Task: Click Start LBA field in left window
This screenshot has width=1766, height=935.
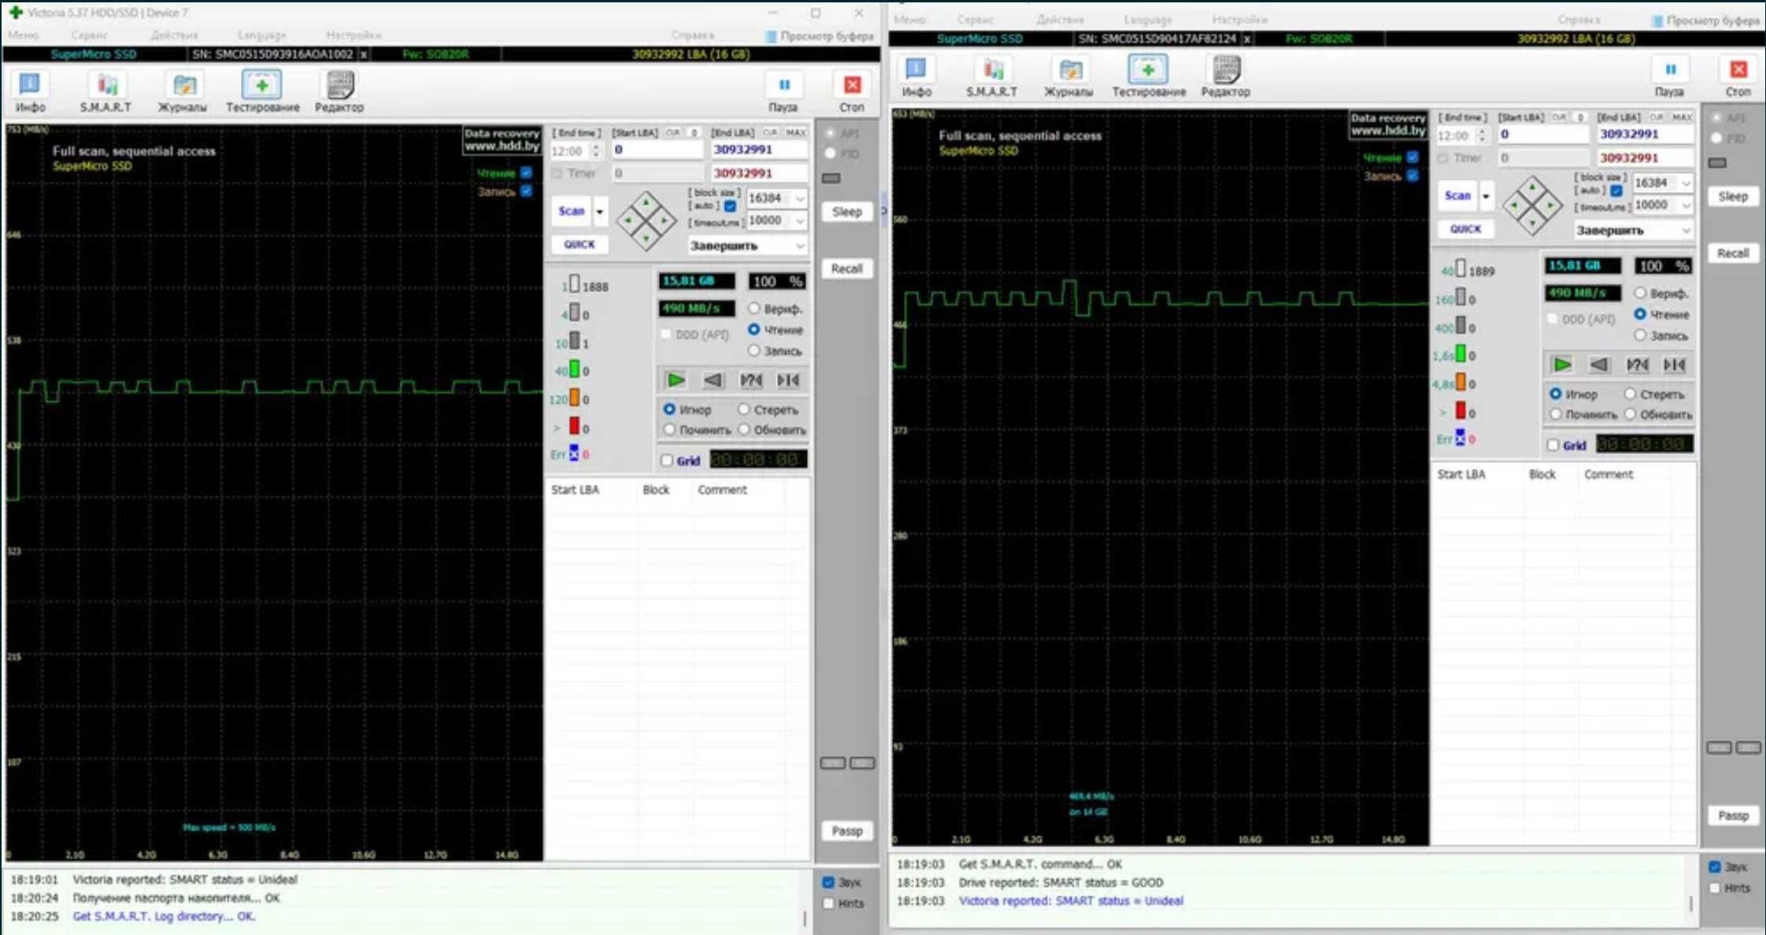Action: point(657,150)
